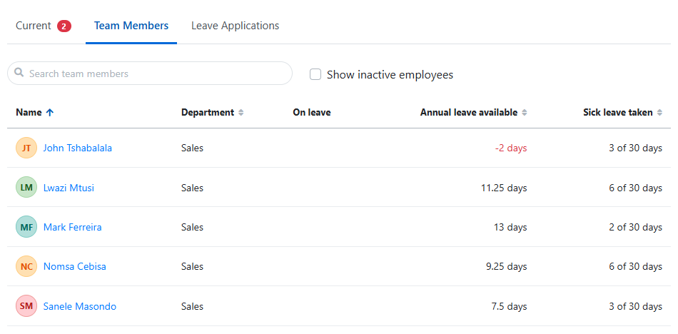The image size is (678, 334).
Task: Click the Name ascending sort arrow
Action: click(x=50, y=113)
